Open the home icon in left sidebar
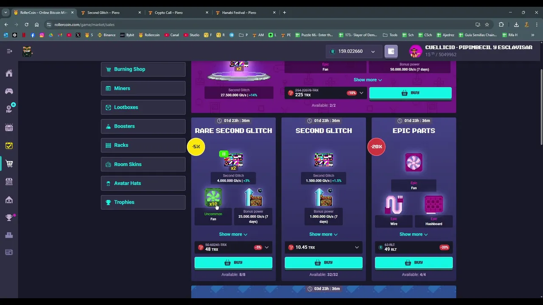 [9, 73]
